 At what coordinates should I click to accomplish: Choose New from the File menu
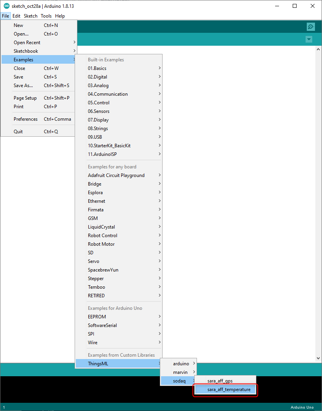pyautogui.click(x=39, y=25)
